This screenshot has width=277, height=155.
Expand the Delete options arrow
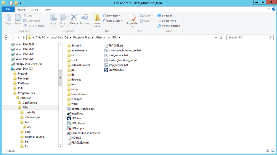pos(74,27)
